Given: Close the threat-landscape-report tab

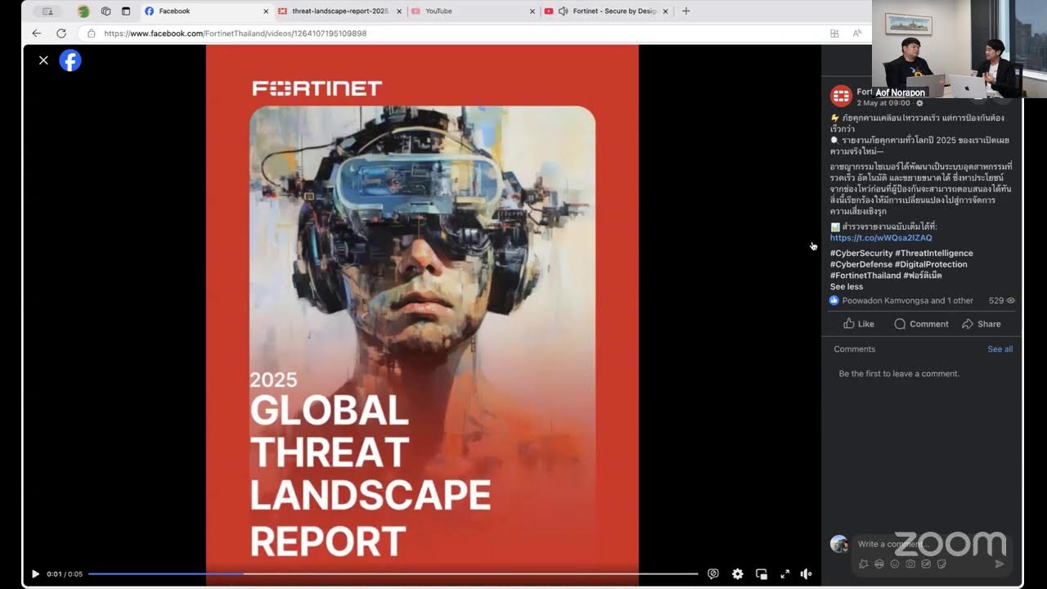Looking at the screenshot, I should coord(399,11).
